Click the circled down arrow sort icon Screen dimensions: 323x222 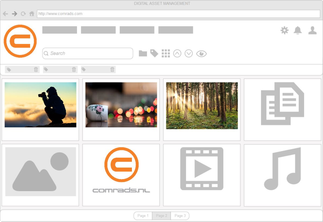pos(189,53)
